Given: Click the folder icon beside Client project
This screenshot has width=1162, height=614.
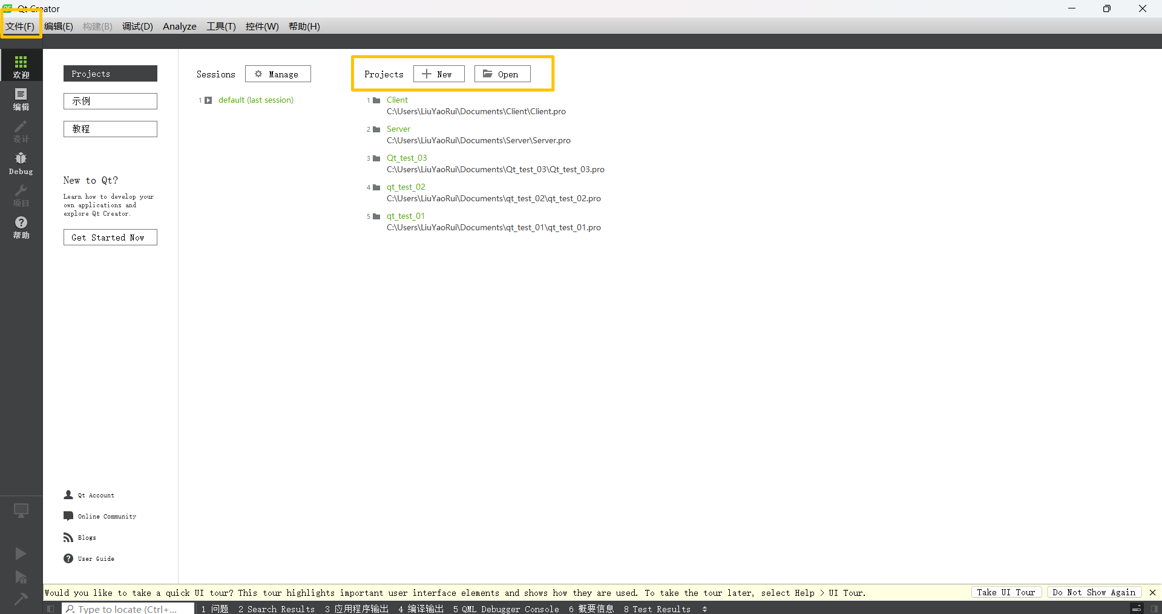Looking at the screenshot, I should [x=376, y=100].
